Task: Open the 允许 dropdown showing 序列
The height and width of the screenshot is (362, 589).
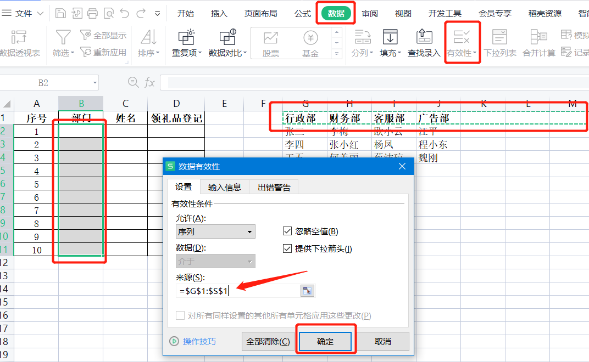Action: (215, 231)
